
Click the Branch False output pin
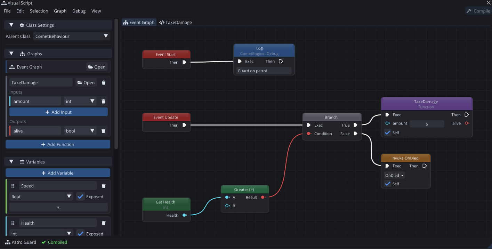[355, 134]
